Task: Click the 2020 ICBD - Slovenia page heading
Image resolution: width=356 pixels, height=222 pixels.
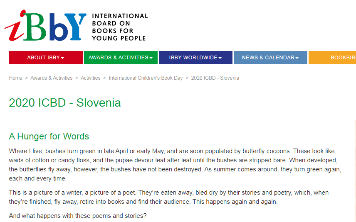Action: pos(65,102)
